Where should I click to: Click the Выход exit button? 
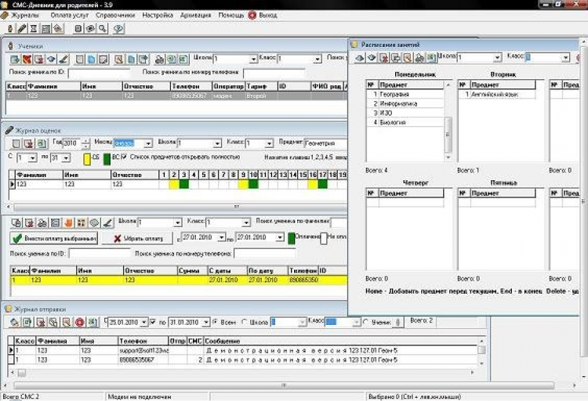[263, 16]
